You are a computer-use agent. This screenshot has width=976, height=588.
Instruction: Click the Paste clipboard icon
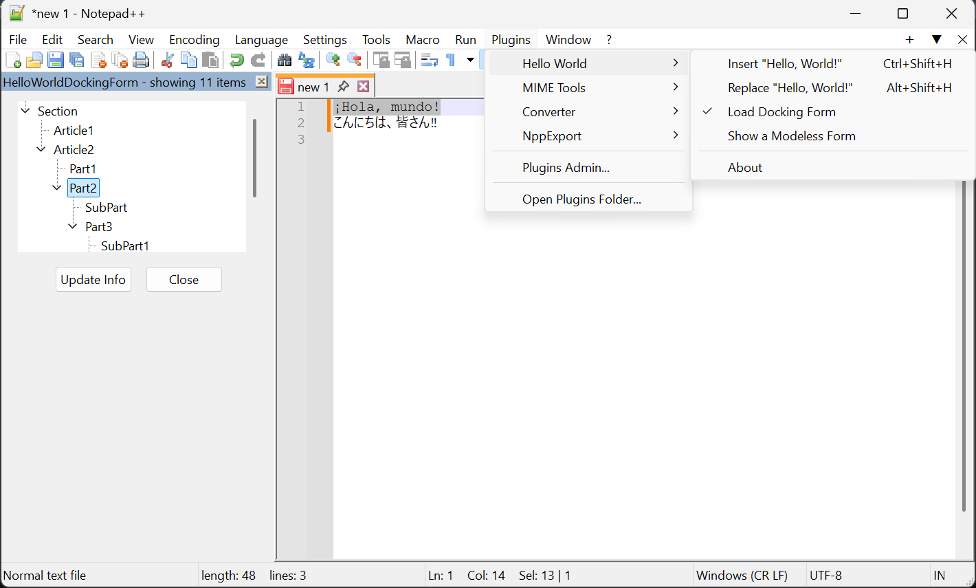(x=210, y=60)
